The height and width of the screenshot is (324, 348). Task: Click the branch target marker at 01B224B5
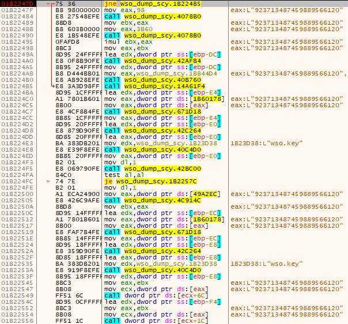52,86
